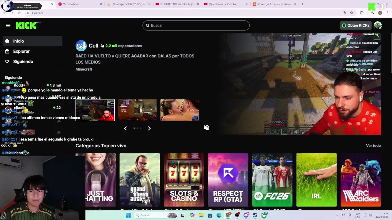Open ARC Raiders category card
This screenshot has height=220, width=392.
tap(361, 180)
